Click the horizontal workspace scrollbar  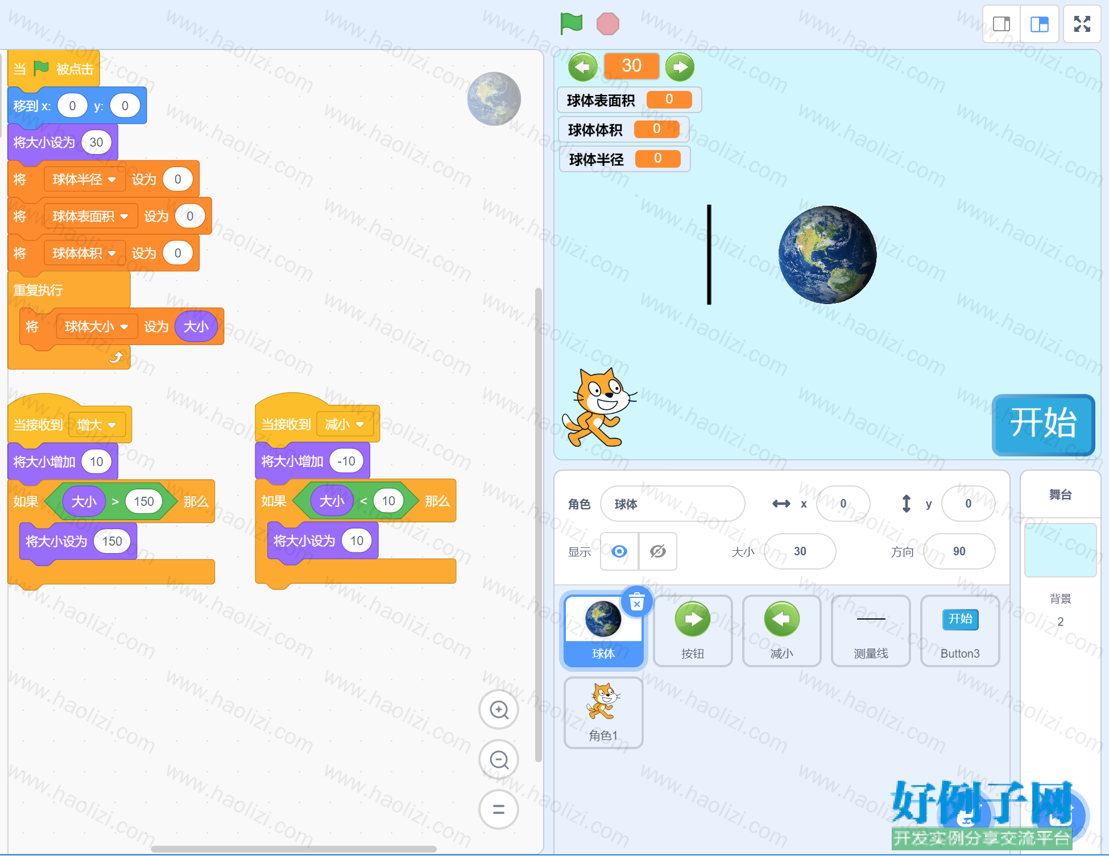click(x=294, y=849)
